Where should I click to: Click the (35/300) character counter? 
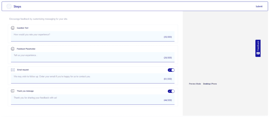(168, 37)
